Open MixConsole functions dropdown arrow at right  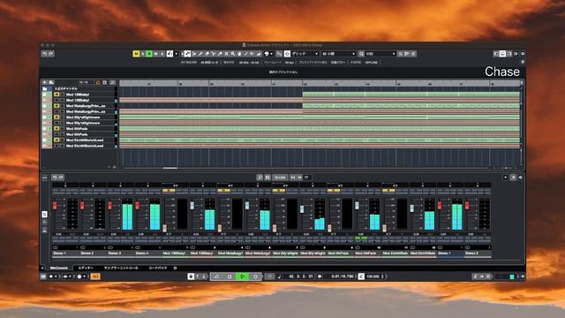click(505, 178)
